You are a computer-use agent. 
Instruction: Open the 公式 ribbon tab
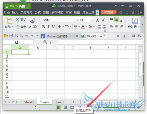coord(38,12)
